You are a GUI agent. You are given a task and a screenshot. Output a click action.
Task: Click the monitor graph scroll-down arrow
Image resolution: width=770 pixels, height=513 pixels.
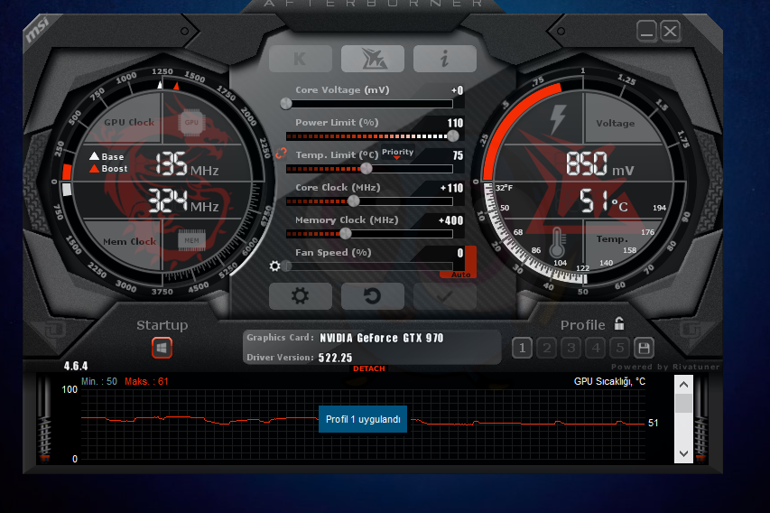tap(683, 453)
